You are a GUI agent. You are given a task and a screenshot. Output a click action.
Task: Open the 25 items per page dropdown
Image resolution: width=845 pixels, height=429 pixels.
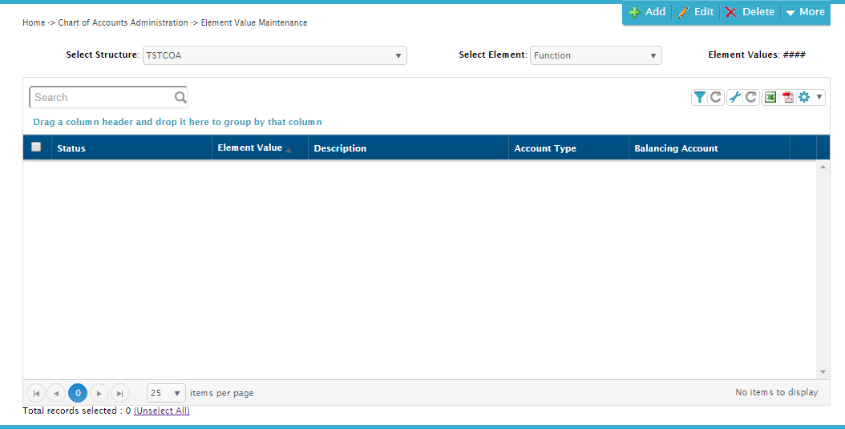point(166,394)
